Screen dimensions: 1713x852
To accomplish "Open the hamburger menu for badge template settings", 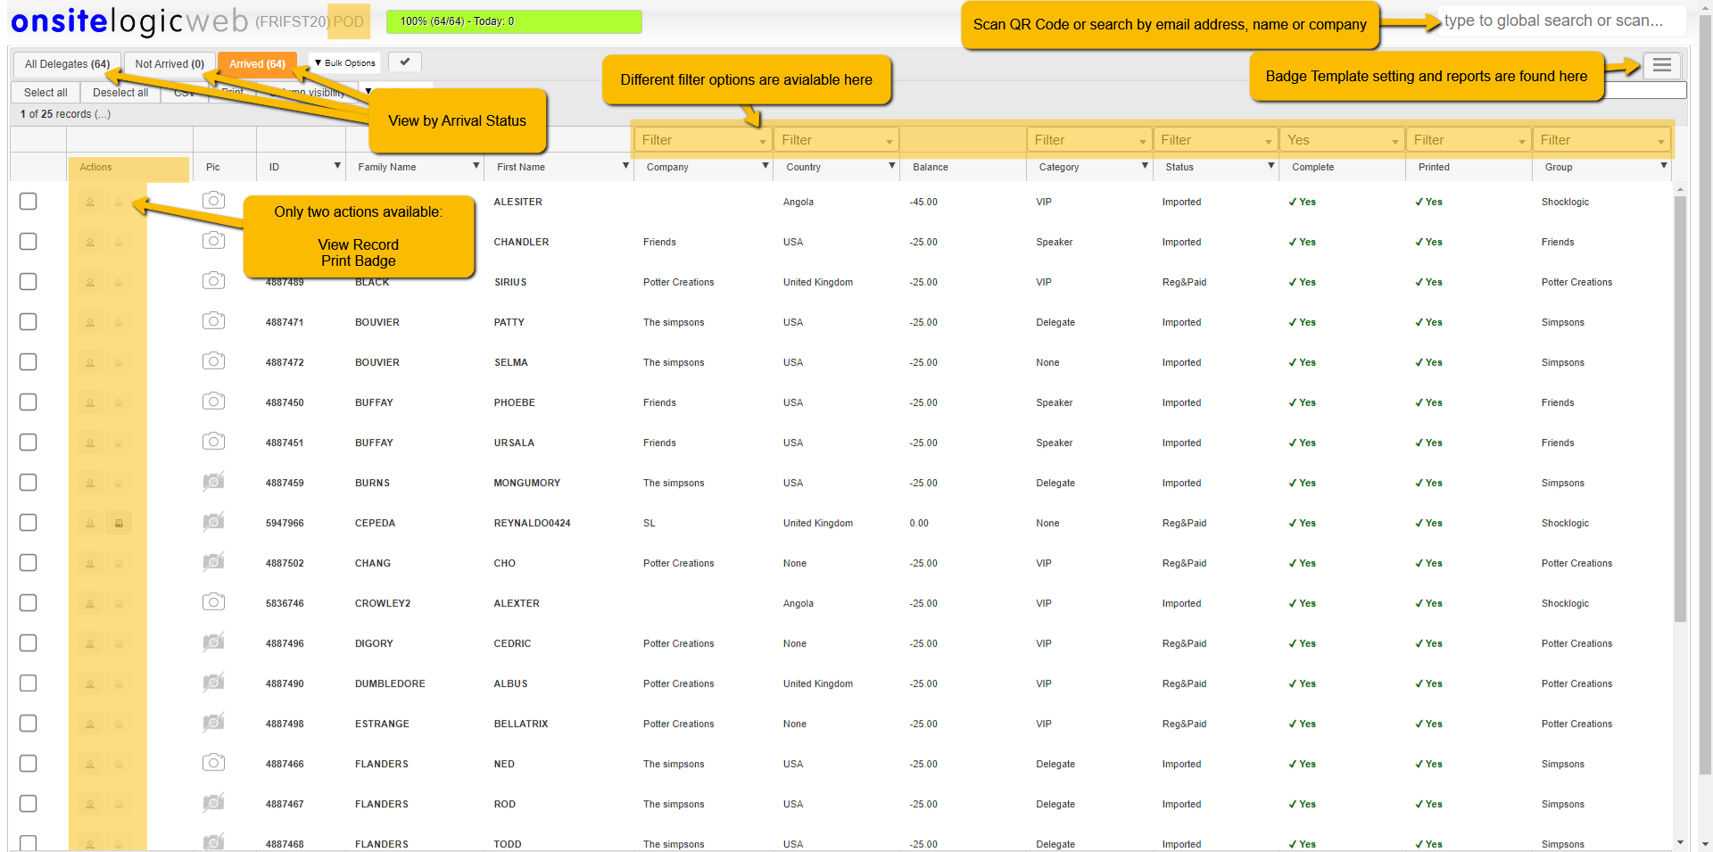I will tap(1660, 65).
